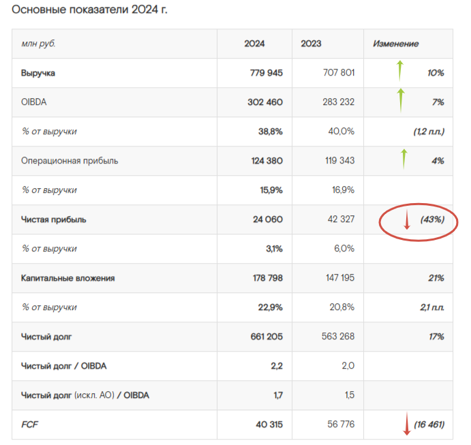The height and width of the screenshot is (445, 471).
Task: Click the value '661 205'
Action: click(x=267, y=336)
